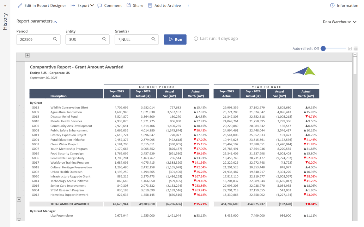
Task: Click grant code G020
Action: point(35,176)
